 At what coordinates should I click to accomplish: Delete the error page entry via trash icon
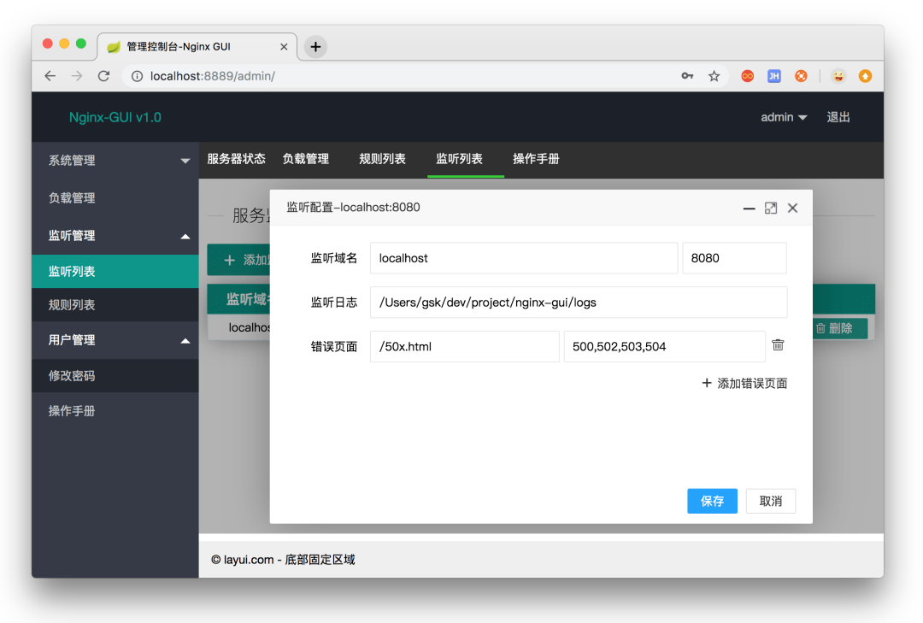777,345
